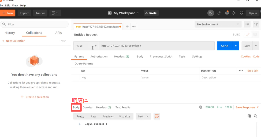Open the Import dialog
The image size is (261, 137).
click(24, 13)
